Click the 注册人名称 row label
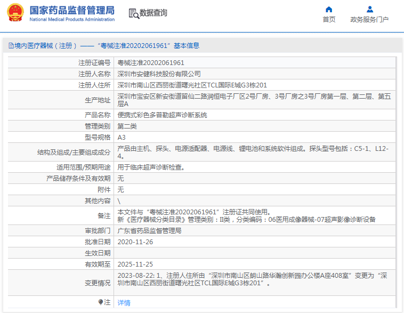 pos(94,74)
